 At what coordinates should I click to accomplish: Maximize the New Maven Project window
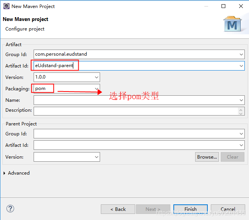tap(223, 6)
